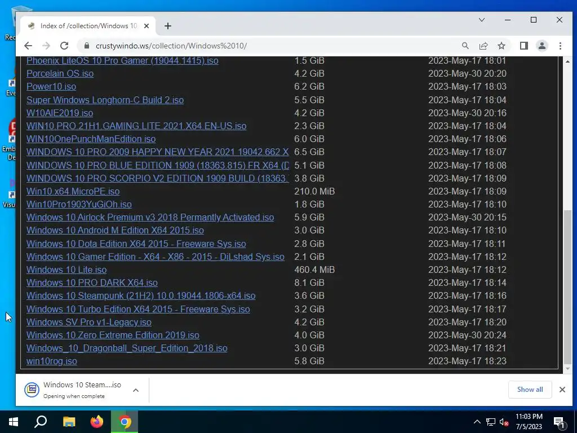Download Win10Pro1903YuGiOh.iso
The image size is (577, 433).
(79, 204)
